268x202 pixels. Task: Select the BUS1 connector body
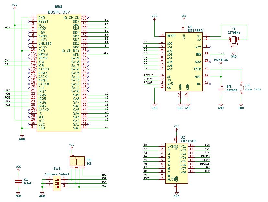tap(59, 73)
